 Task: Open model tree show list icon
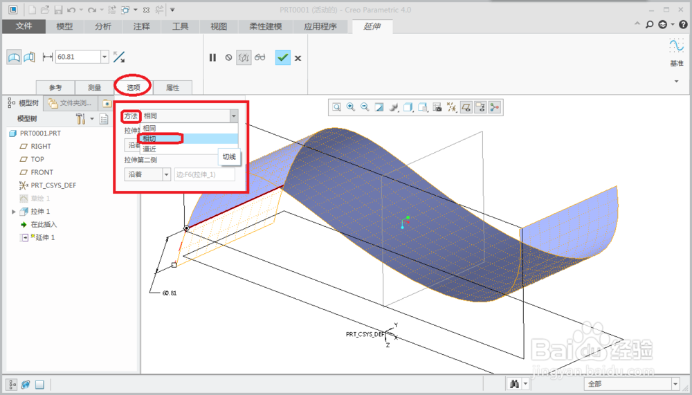(104, 118)
